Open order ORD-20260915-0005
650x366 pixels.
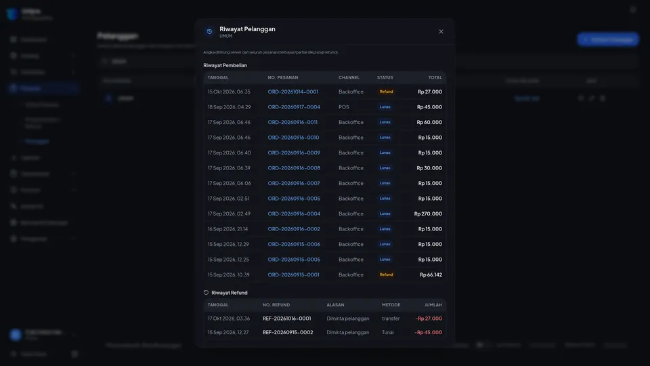tap(294, 260)
